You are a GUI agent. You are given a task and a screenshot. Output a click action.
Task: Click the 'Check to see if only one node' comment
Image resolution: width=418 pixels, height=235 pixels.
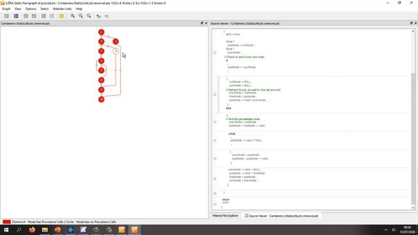244,57
